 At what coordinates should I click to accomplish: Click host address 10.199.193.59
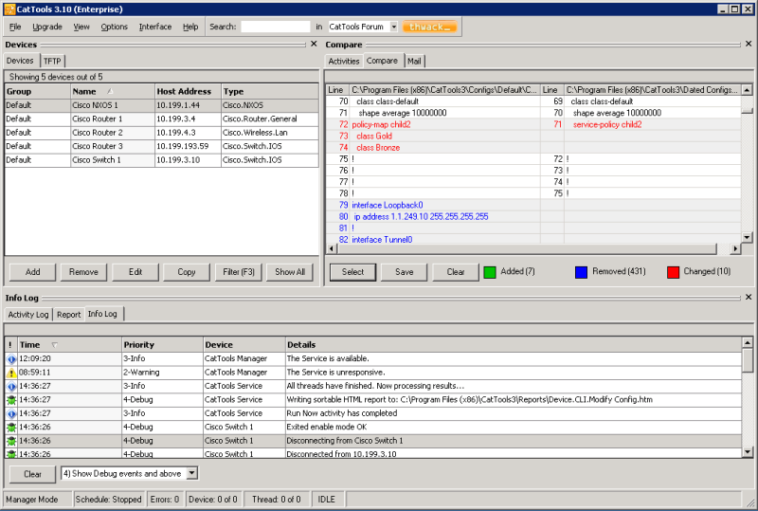click(183, 146)
